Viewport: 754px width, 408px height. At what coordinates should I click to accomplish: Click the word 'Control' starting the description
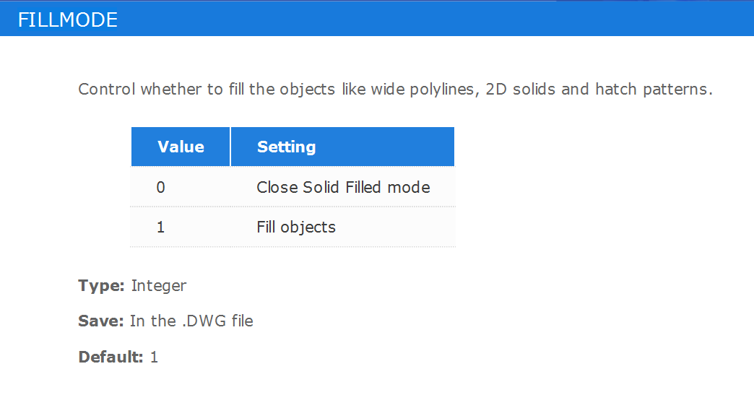pyautogui.click(x=107, y=90)
